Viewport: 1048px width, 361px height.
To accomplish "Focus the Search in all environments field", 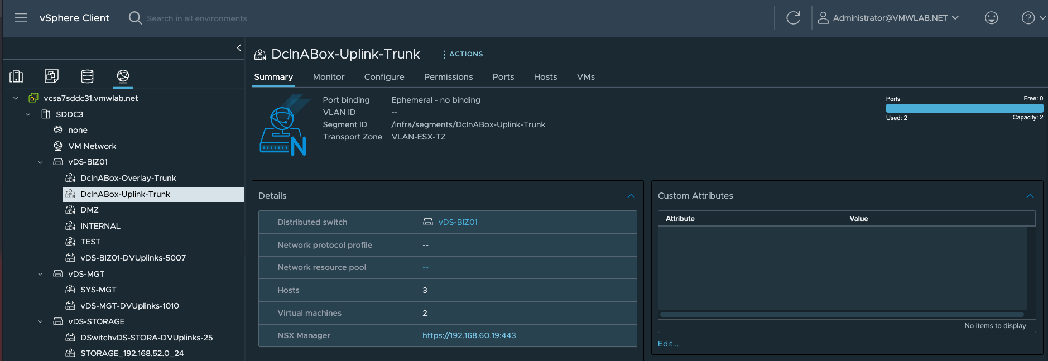I will pos(197,18).
